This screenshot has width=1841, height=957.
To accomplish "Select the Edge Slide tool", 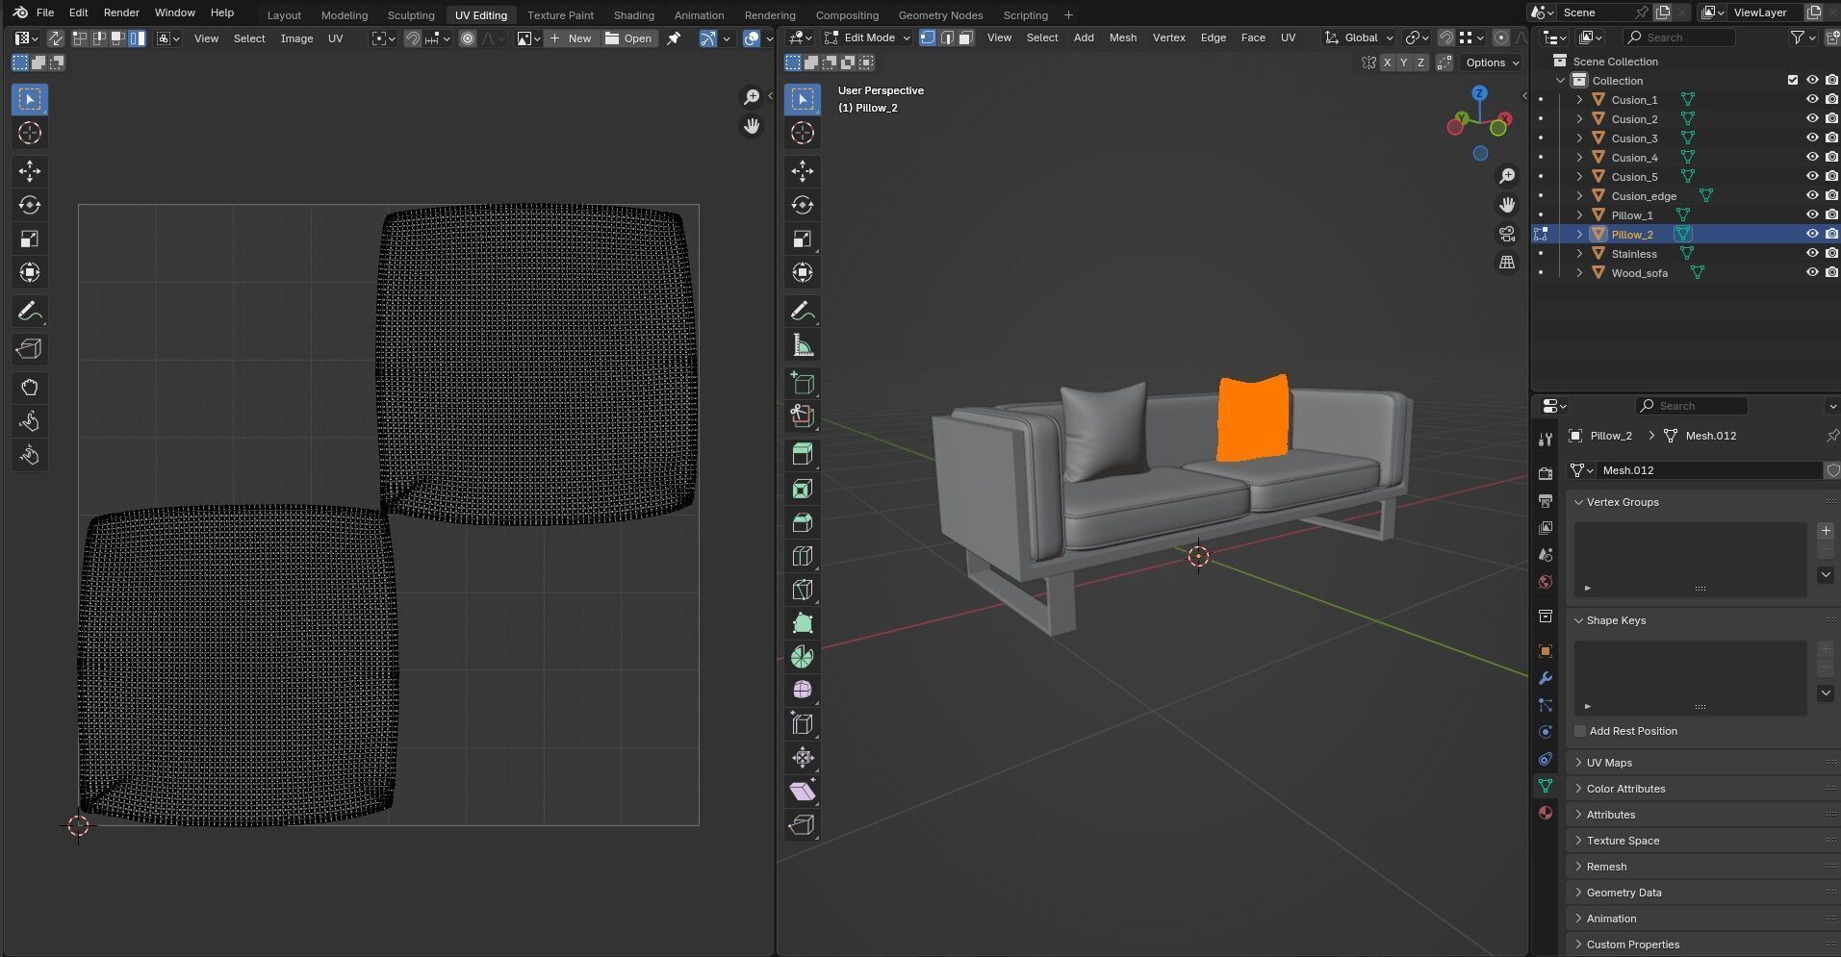I will [x=803, y=724].
